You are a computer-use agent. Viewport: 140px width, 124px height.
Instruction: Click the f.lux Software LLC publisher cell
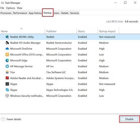[x=56, y=72]
